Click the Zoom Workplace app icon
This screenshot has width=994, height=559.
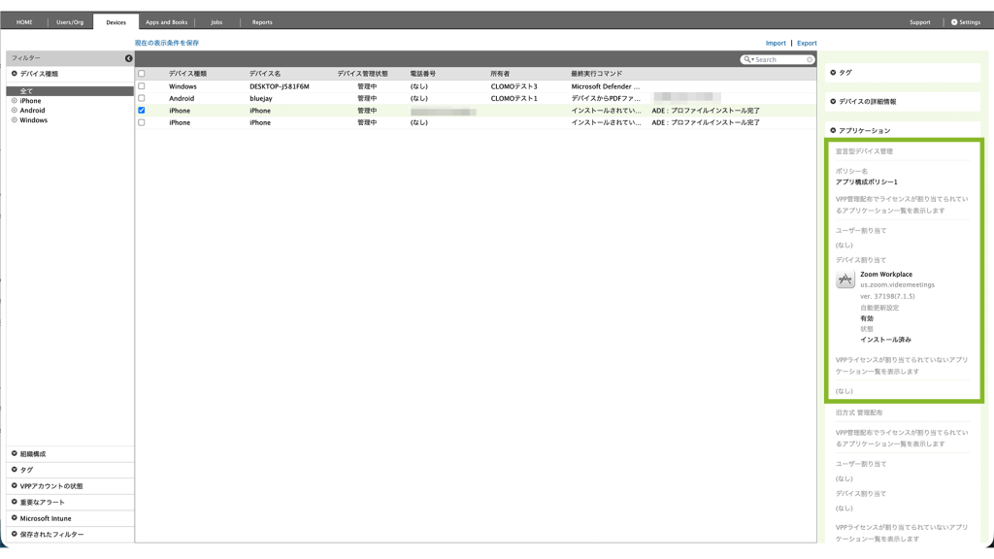pos(845,279)
